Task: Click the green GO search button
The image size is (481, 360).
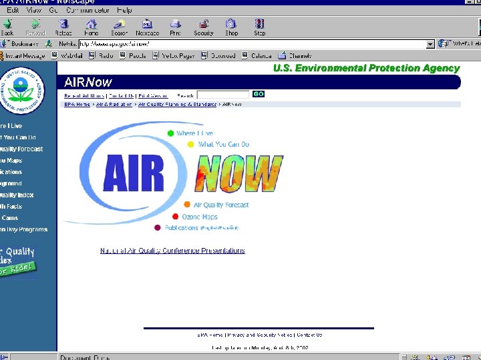Action: click(x=259, y=94)
